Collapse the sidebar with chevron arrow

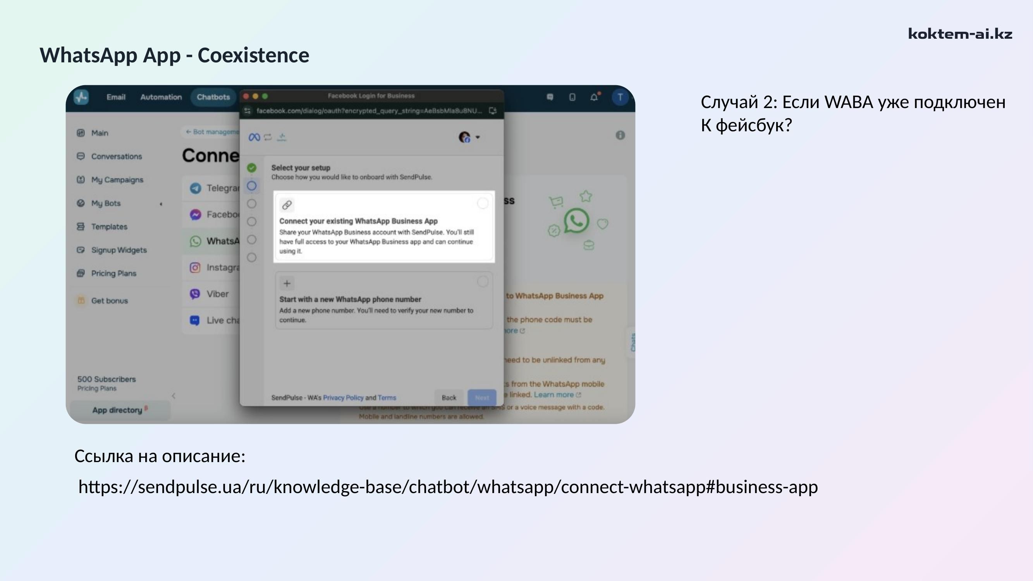click(x=173, y=396)
